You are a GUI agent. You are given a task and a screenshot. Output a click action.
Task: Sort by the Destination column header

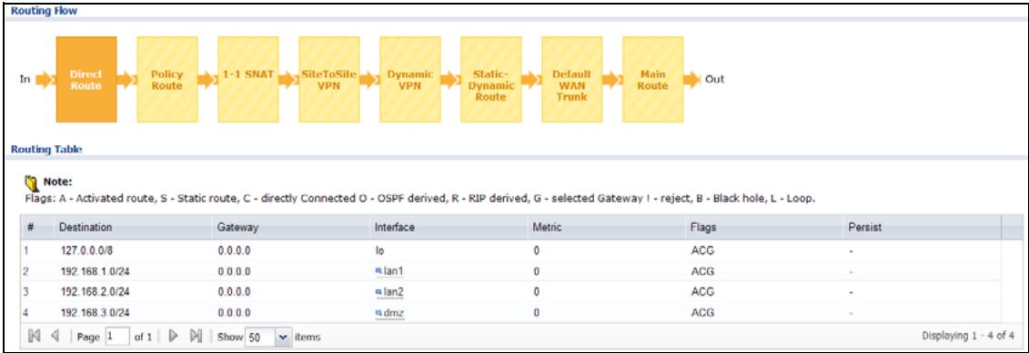(x=86, y=227)
